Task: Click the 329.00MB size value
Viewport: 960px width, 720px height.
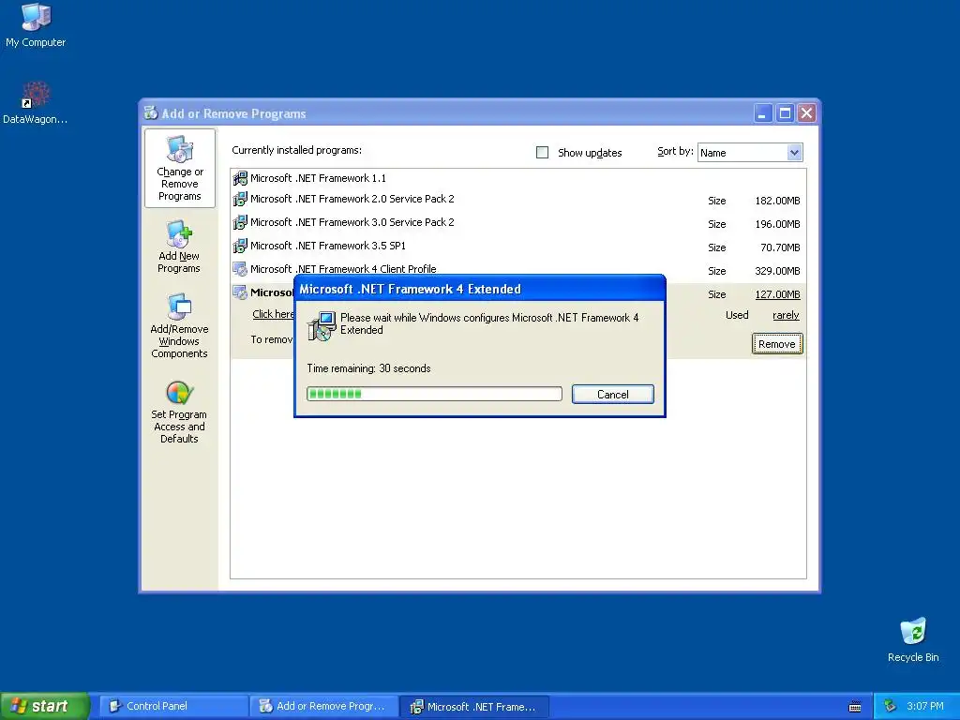Action: (777, 271)
